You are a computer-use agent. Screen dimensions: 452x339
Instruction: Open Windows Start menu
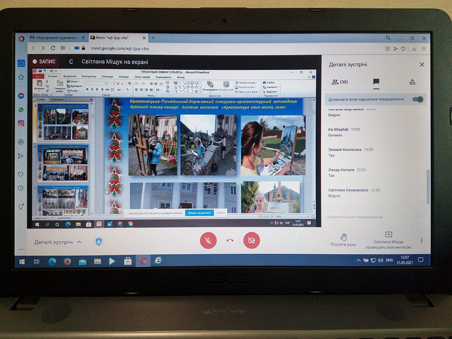coord(22,261)
